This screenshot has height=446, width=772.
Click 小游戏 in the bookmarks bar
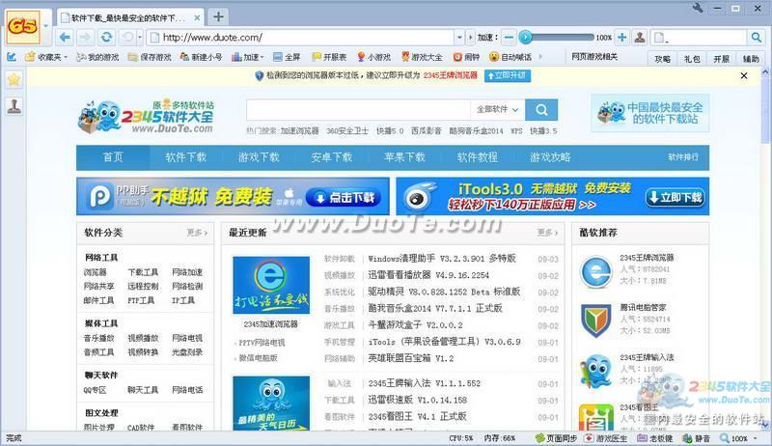tap(373, 57)
